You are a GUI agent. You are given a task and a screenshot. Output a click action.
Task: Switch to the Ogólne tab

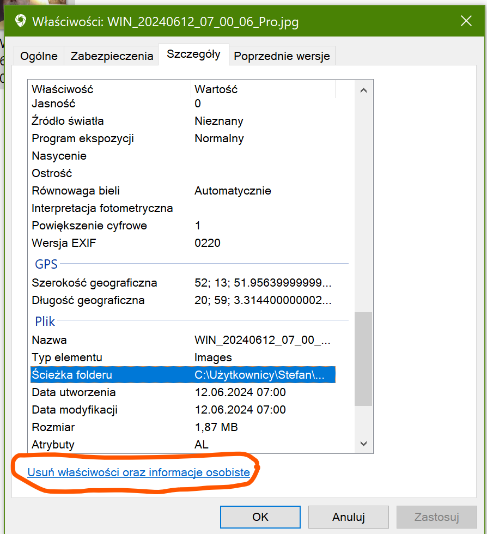coord(39,56)
